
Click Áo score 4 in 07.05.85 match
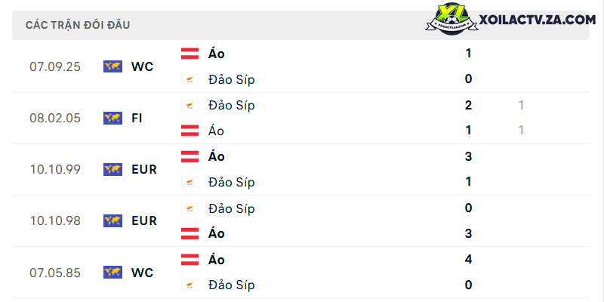click(468, 260)
